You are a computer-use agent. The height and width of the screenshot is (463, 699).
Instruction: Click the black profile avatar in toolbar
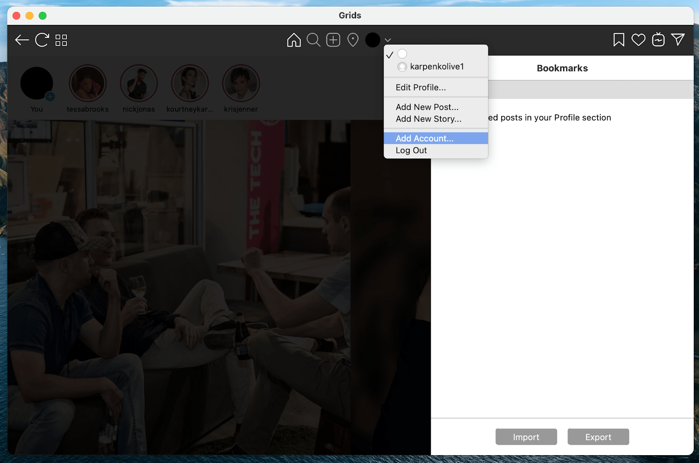pyautogui.click(x=373, y=40)
